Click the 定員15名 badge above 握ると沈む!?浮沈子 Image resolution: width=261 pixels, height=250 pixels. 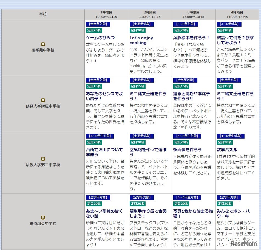pyautogui.click(x=181, y=86)
